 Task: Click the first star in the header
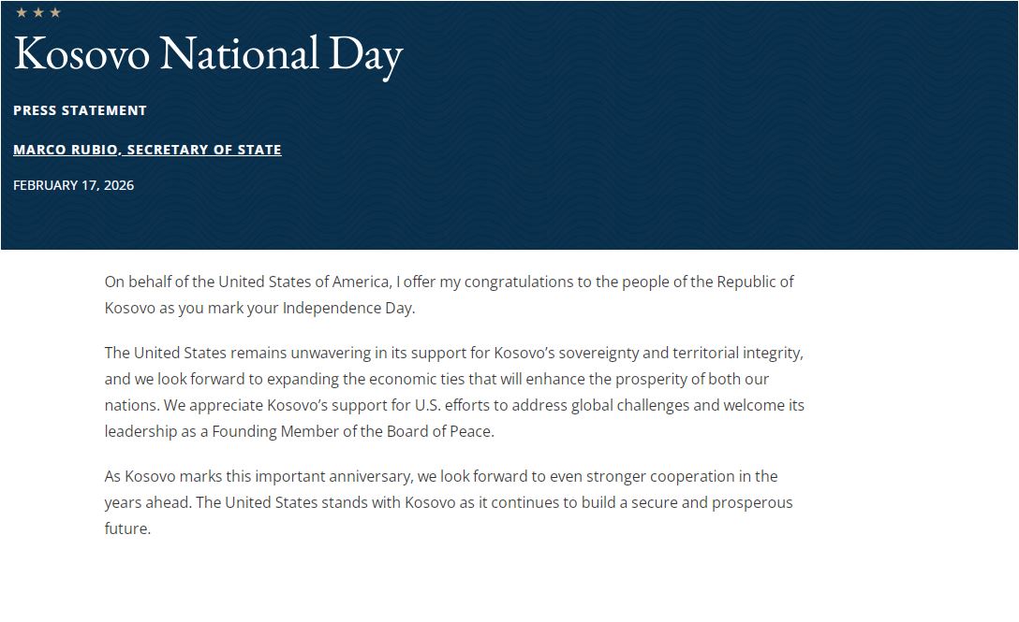point(22,12)
